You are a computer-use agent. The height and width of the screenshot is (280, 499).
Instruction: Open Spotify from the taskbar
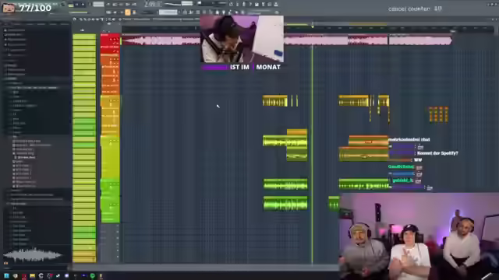click(92, 276)
